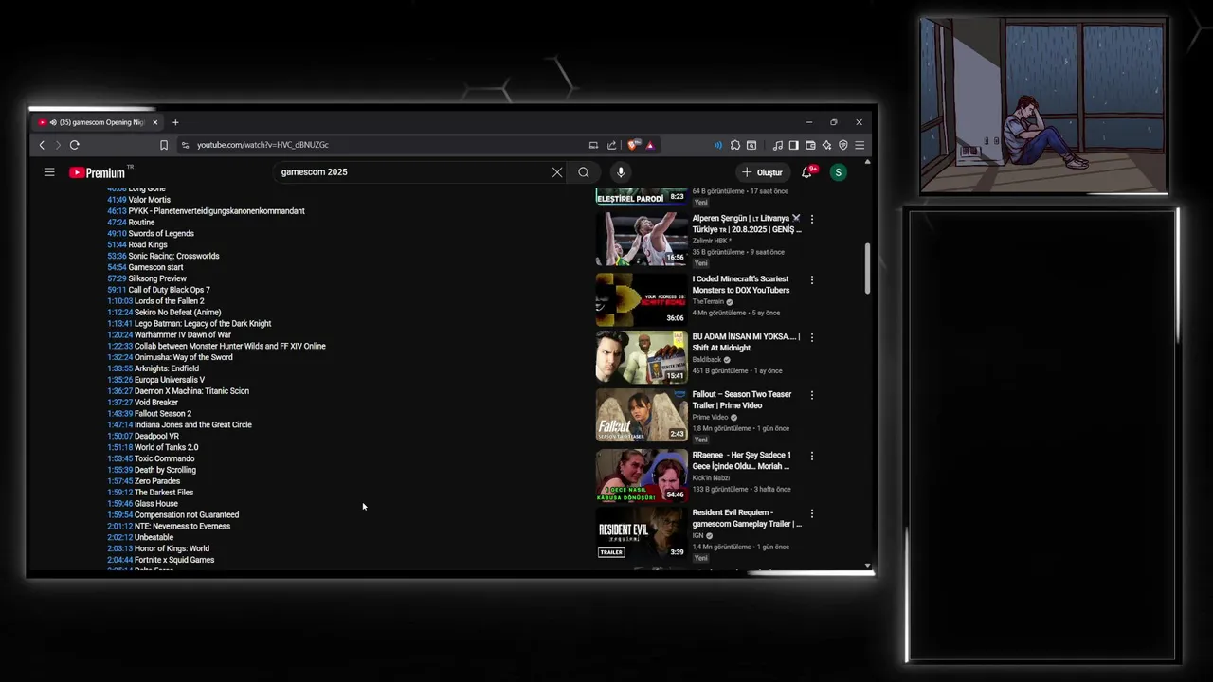Open Alperen Şengün basketball video thumbnail
The height and width of the screenshot is (682, 1213).
point(642,239)
